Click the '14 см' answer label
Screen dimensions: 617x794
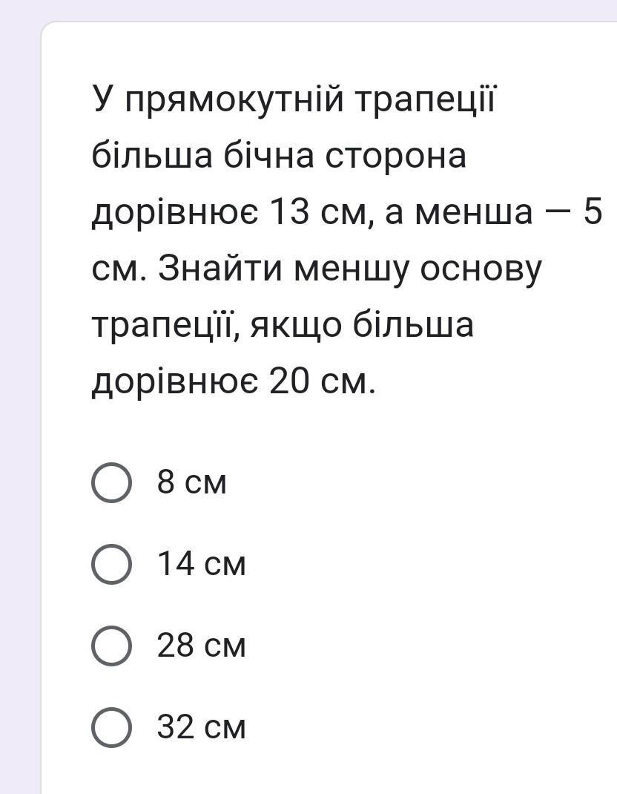point(201,564)
